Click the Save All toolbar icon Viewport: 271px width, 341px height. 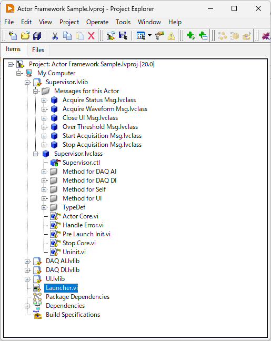[x=37, y=36]
